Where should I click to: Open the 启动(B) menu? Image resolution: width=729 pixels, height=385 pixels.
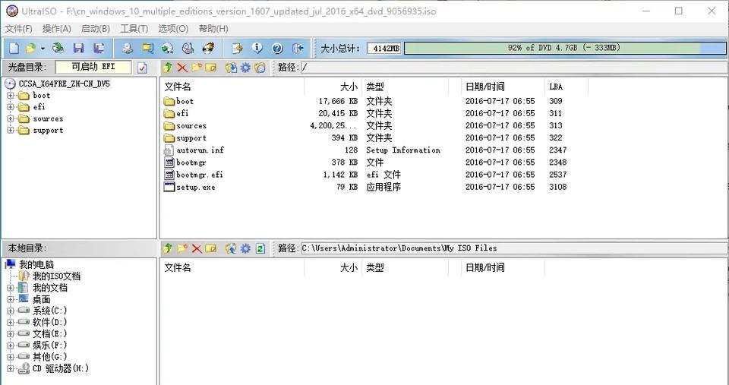[x=96, y=29]
